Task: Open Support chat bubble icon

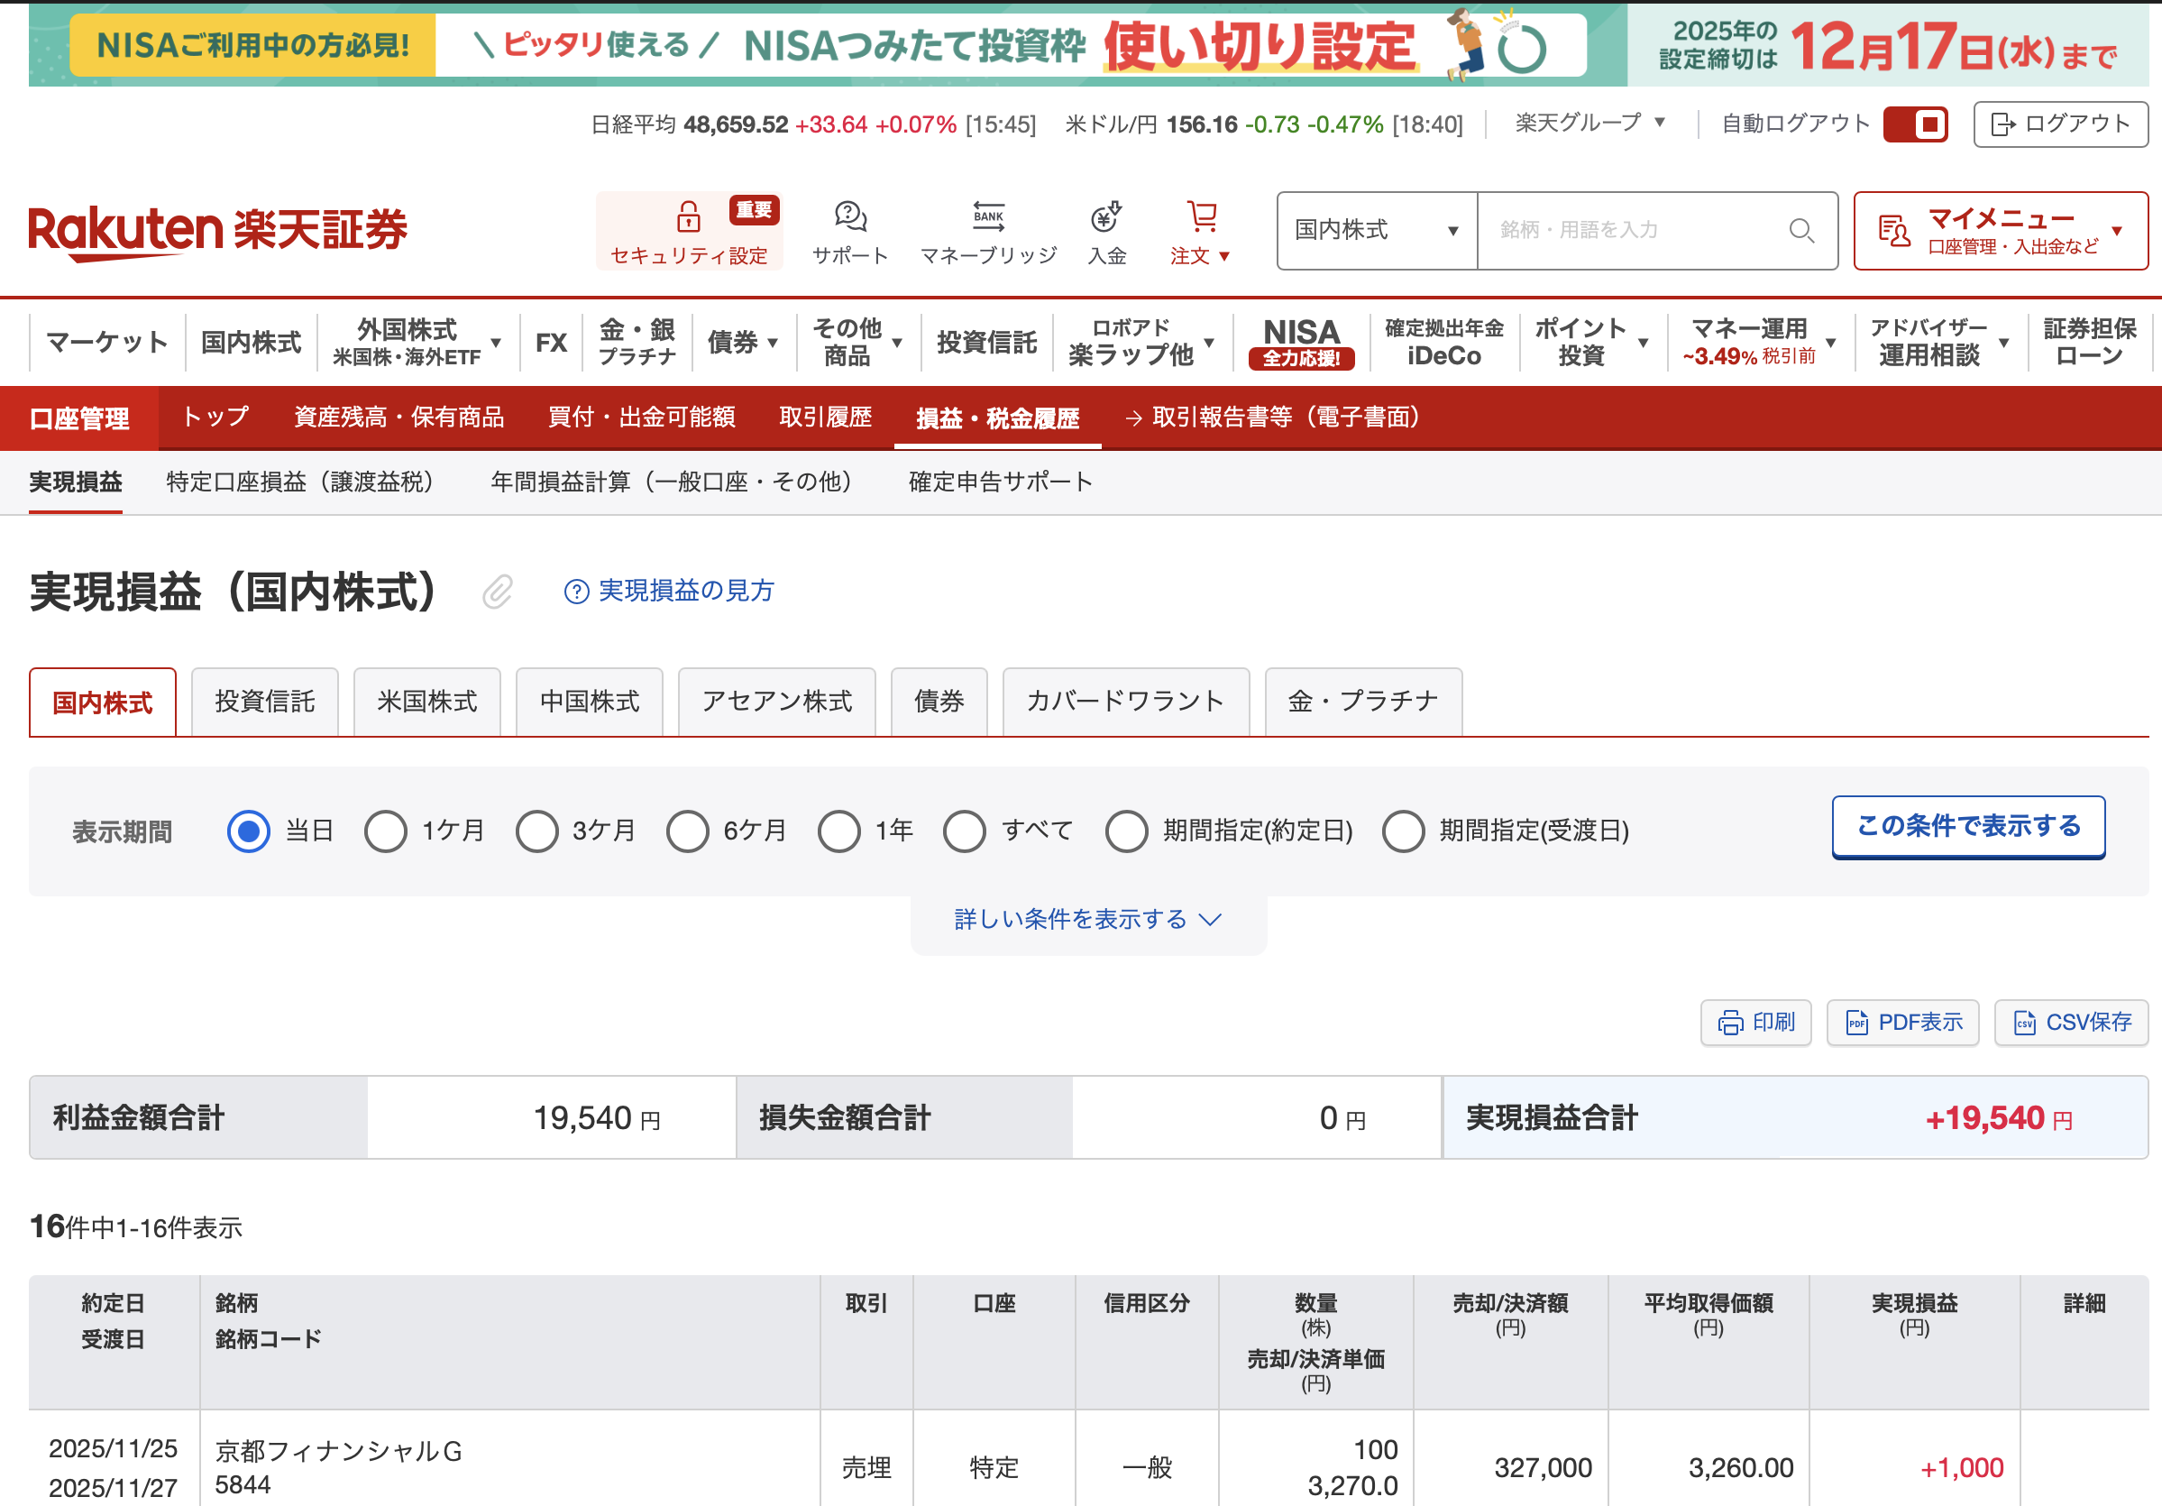Action: click(x=850, y=216)
